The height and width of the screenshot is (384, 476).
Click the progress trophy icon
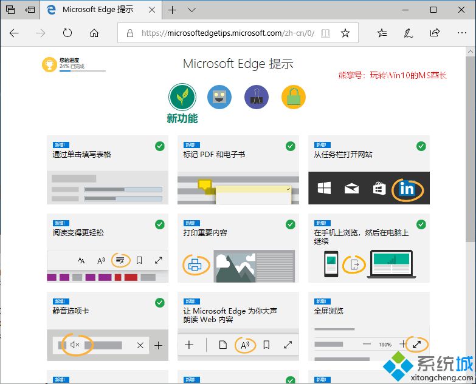point(49,64)
